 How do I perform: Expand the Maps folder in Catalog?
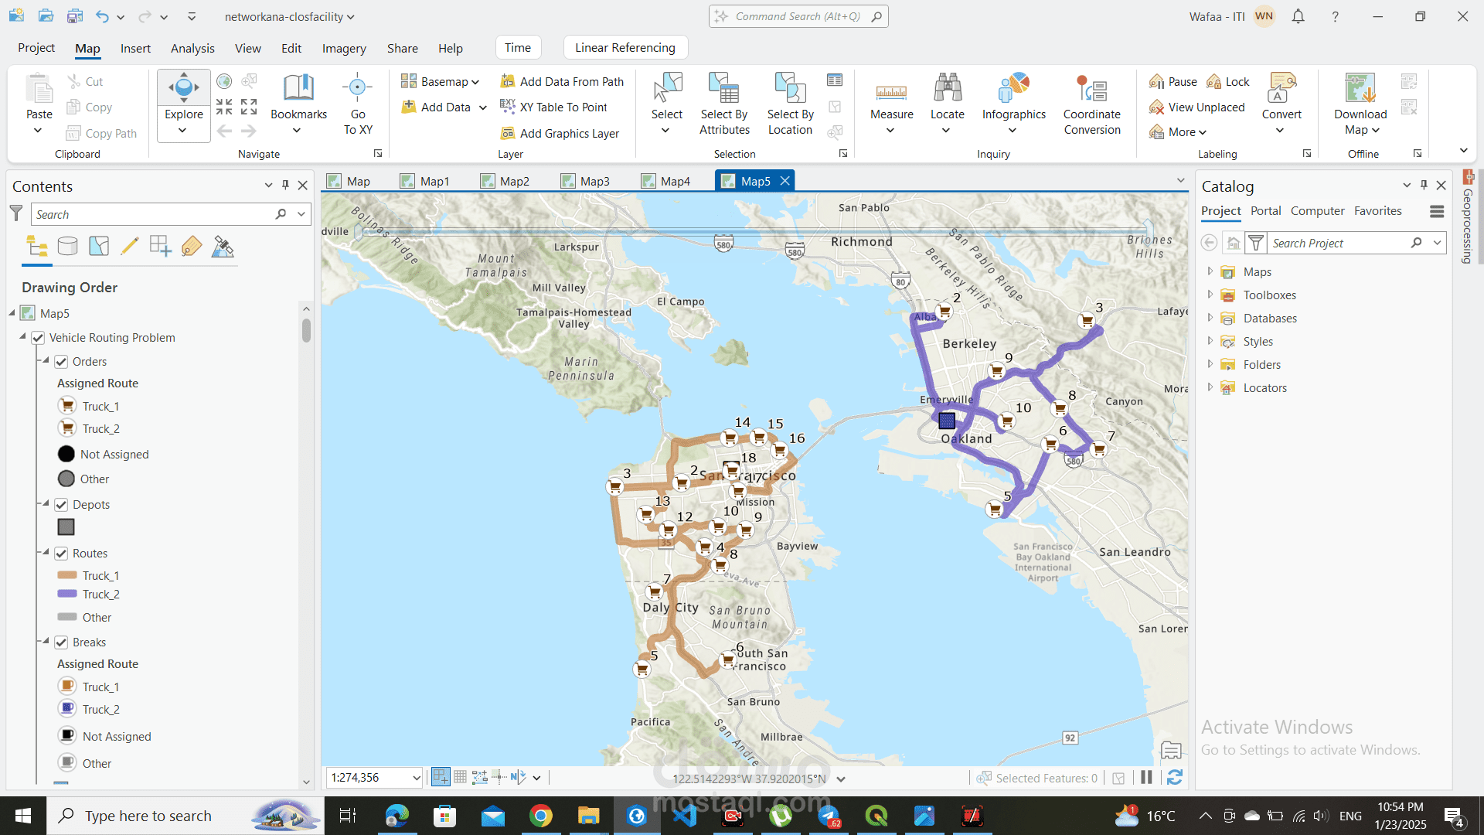coord(1210,271)
